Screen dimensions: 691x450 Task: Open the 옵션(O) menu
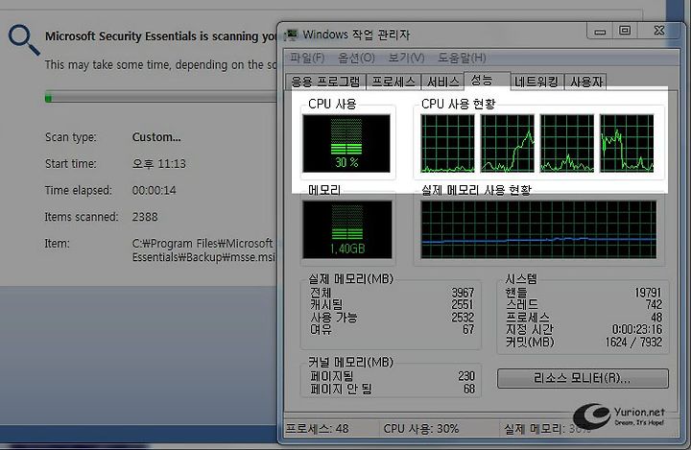pyautogui.click(x=356, y=58)
